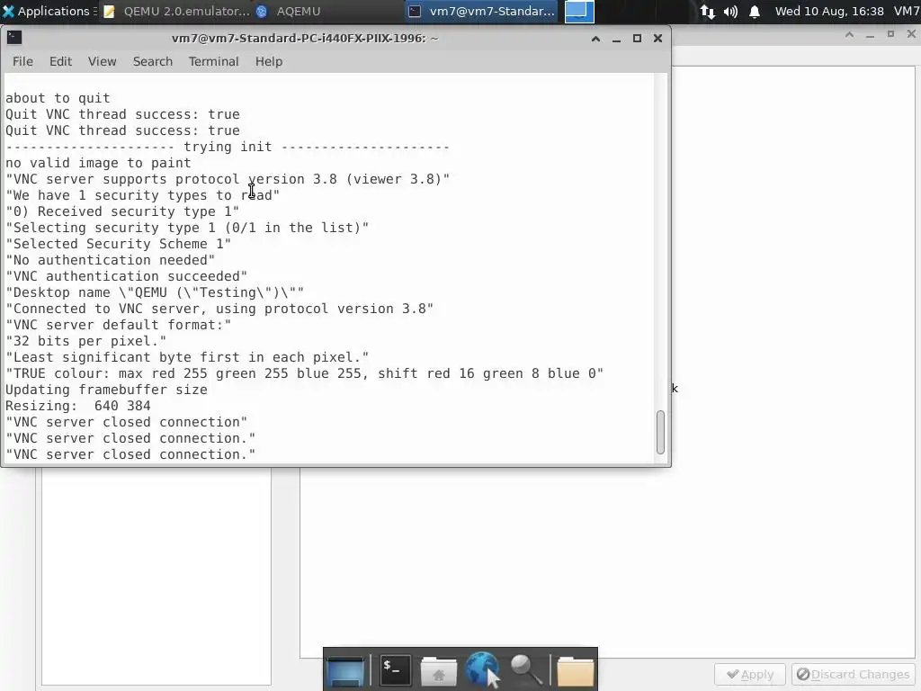921x691 pixels.
Task: Roll up terminal window with the up-arrow button
Action: pyautogui.click(x=595, y=38)
